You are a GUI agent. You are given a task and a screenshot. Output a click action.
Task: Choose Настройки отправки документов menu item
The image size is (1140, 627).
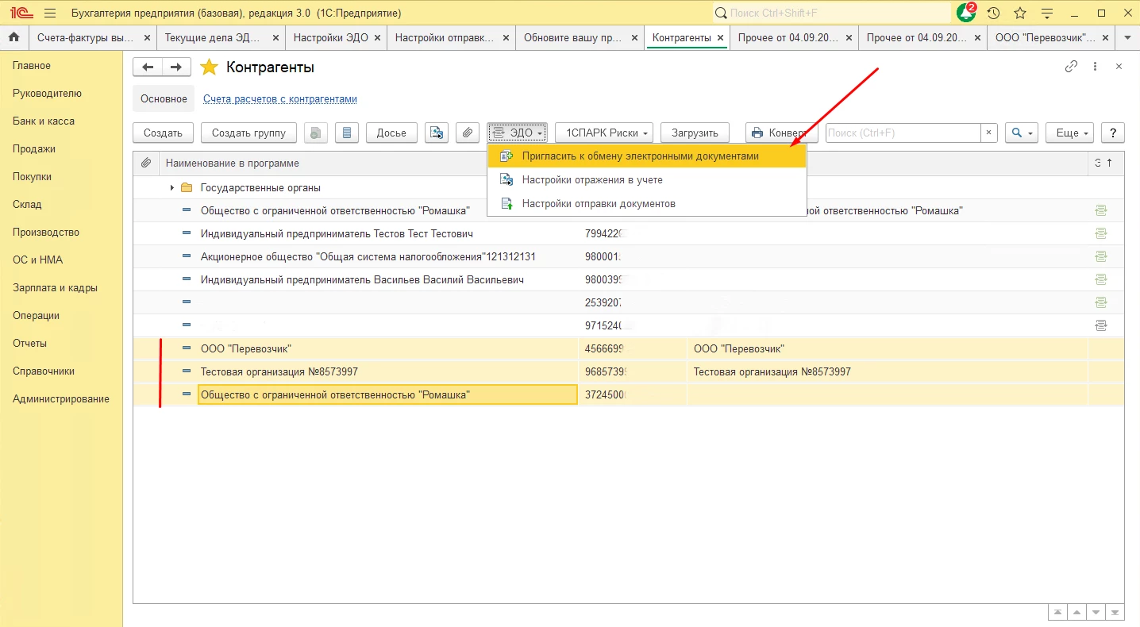(598, 204)
